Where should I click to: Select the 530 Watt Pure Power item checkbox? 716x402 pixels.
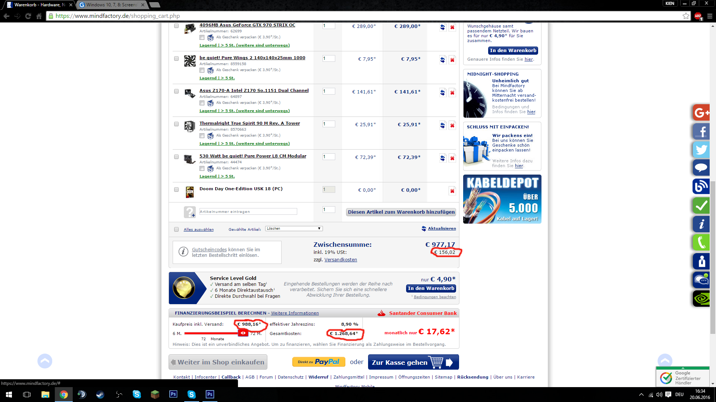point(176,157)
